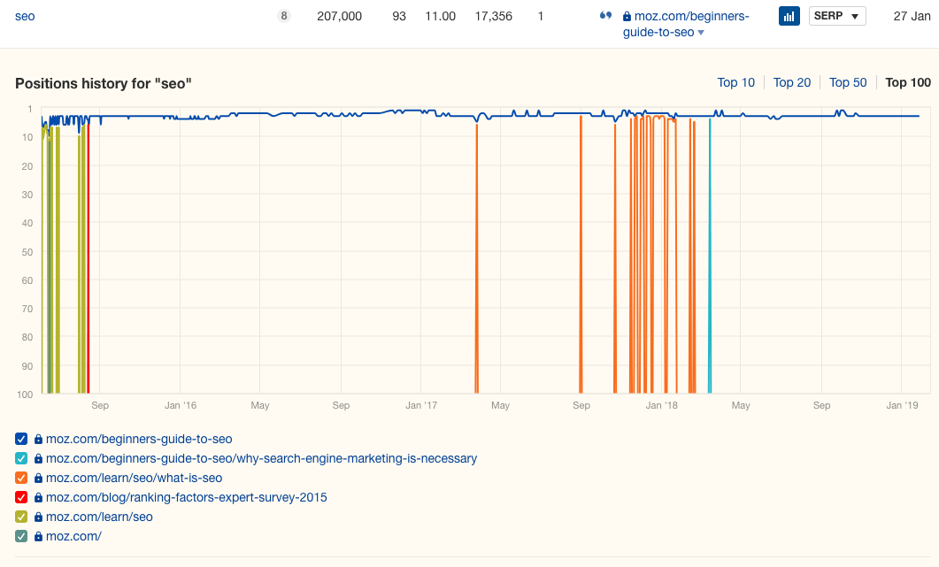Viewport: 939px width, 567px height.
Task: Click lock icon next to why-search-engine-marketing-is-necessary legend
Action: point(38,458)
